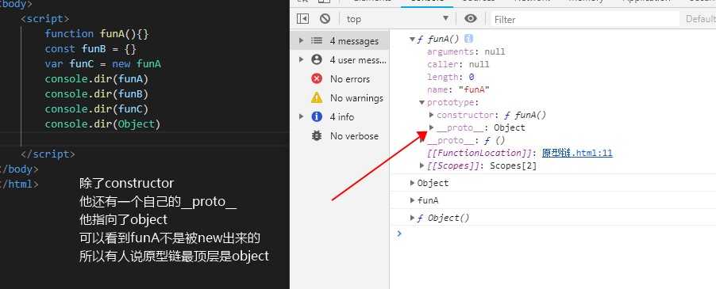Place cursor on 'console.dir(funC)' code line
The image size is (716, 289).
pyautogui.click(x=97, y=108)
